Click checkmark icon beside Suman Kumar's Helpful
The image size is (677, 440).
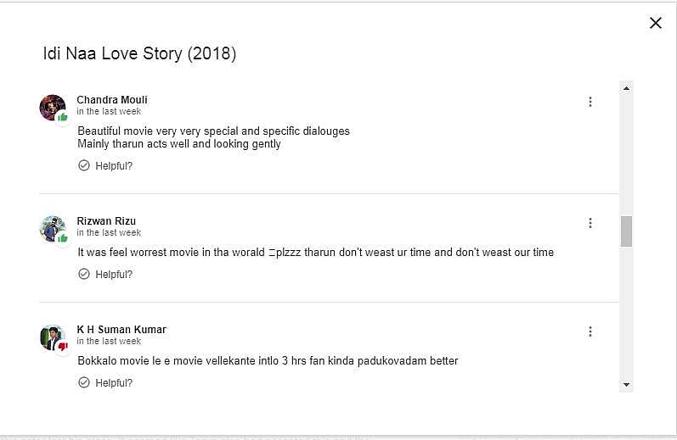(x=84, y=382)
